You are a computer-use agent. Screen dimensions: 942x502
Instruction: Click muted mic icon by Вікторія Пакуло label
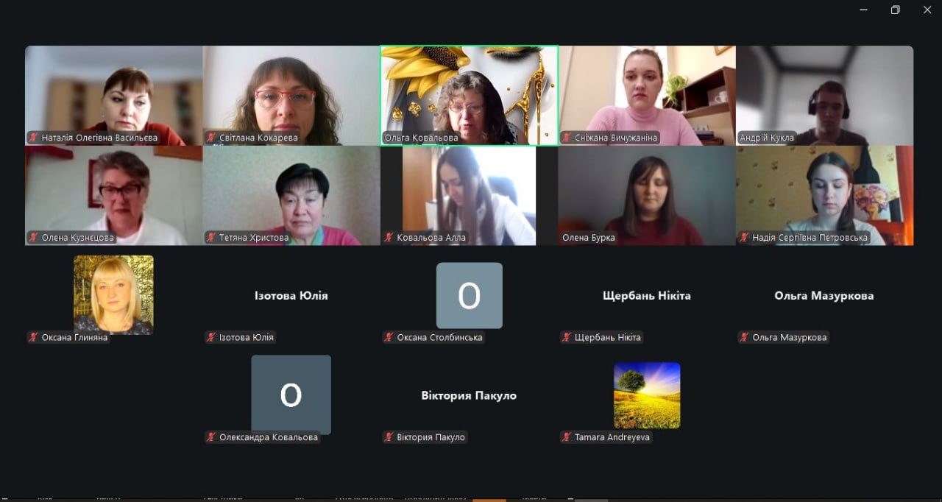(x=389, y=437)
